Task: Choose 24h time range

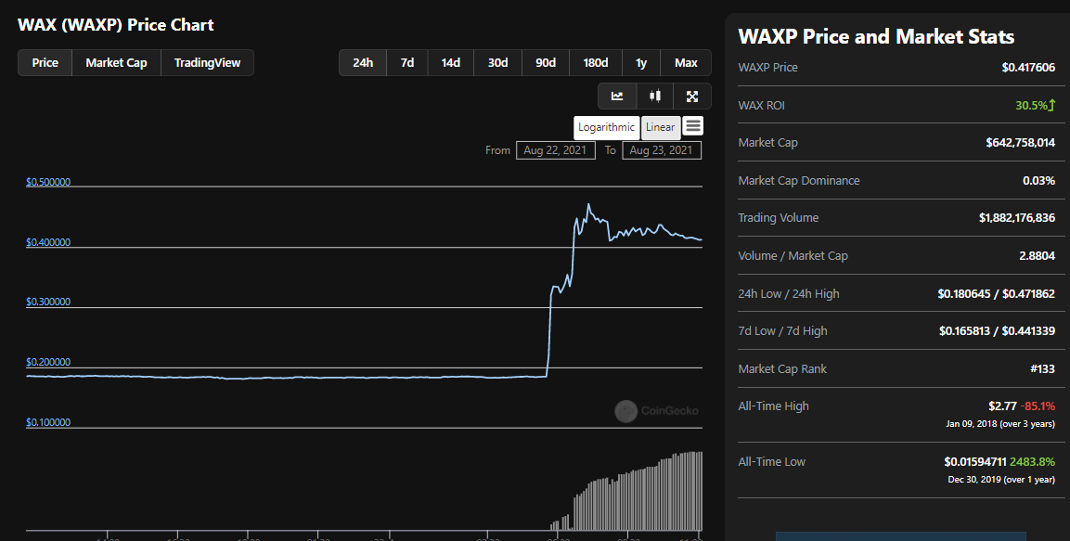Action: 363,63
